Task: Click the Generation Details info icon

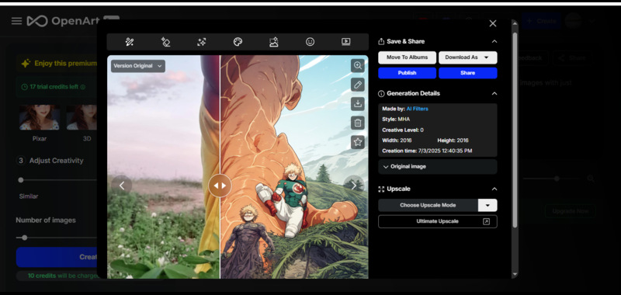Action: [381, 94]
